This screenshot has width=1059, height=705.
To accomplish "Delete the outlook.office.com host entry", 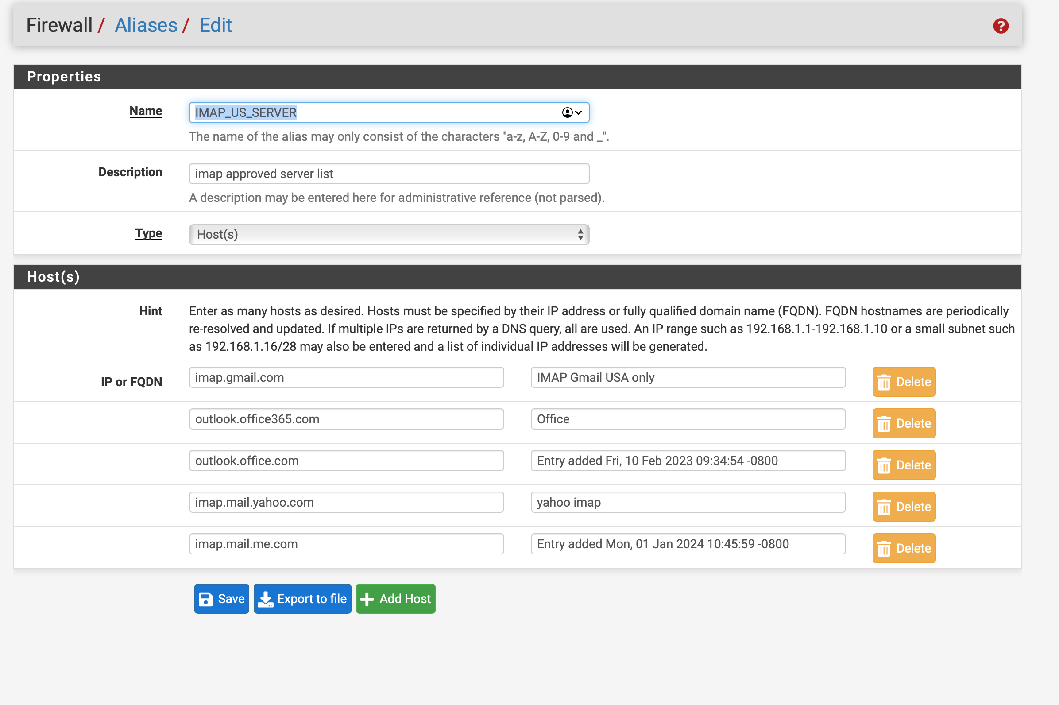I will (904, 465).
